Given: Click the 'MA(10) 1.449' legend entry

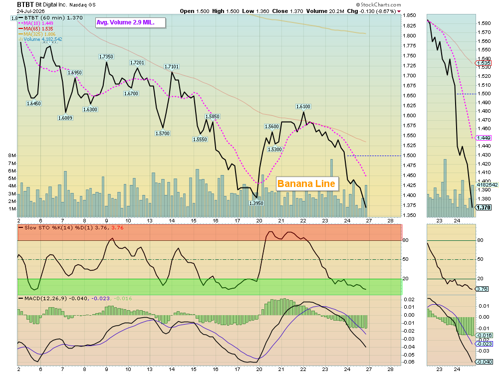Looking at the screenshot, I should 35,23.
